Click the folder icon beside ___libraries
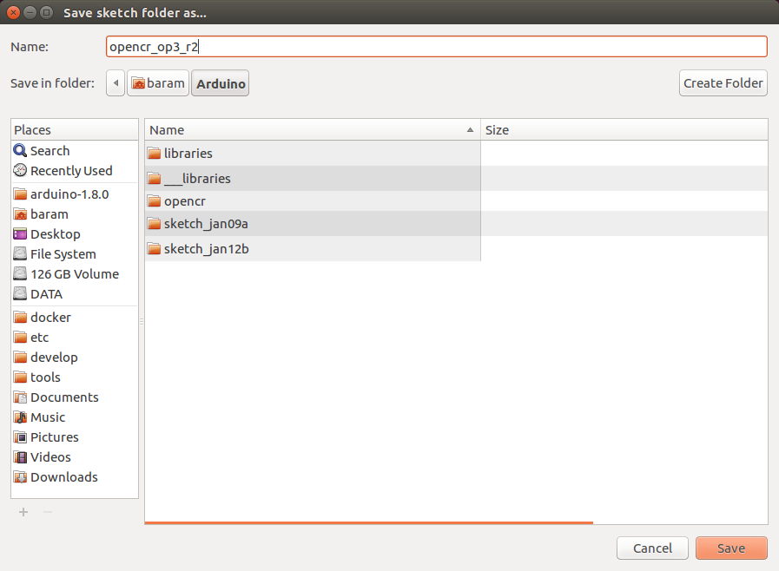 pyautogui.click(x=154, y=178)
